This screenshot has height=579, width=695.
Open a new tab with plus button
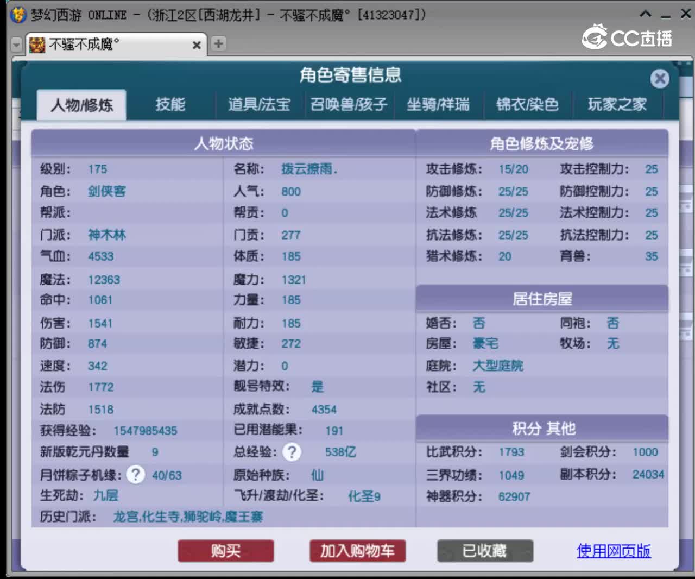point(218,44)
